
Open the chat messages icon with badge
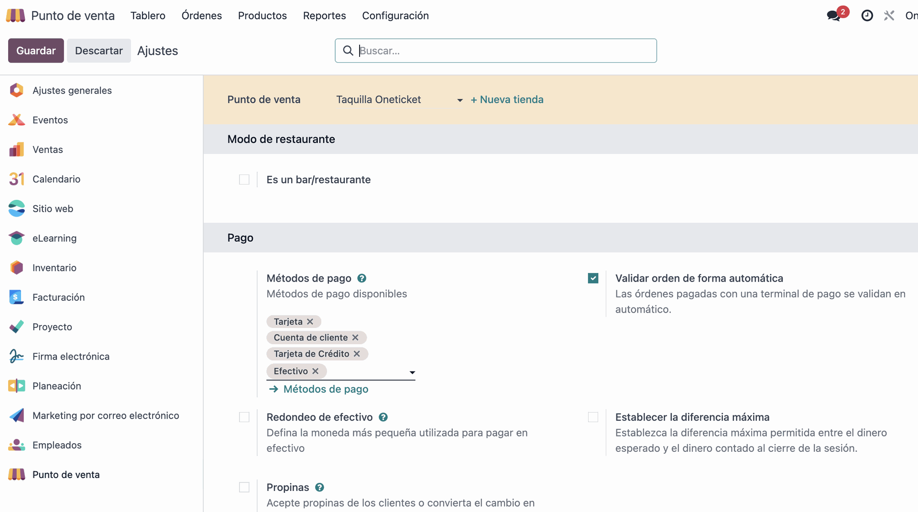tap(837, 14)
